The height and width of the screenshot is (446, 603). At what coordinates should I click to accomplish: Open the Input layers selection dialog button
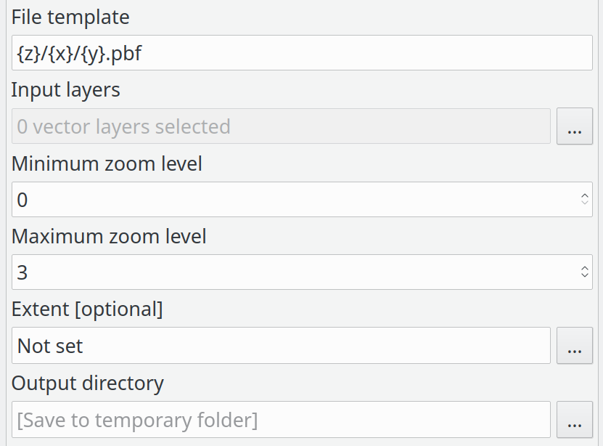(x=575, y=126)
